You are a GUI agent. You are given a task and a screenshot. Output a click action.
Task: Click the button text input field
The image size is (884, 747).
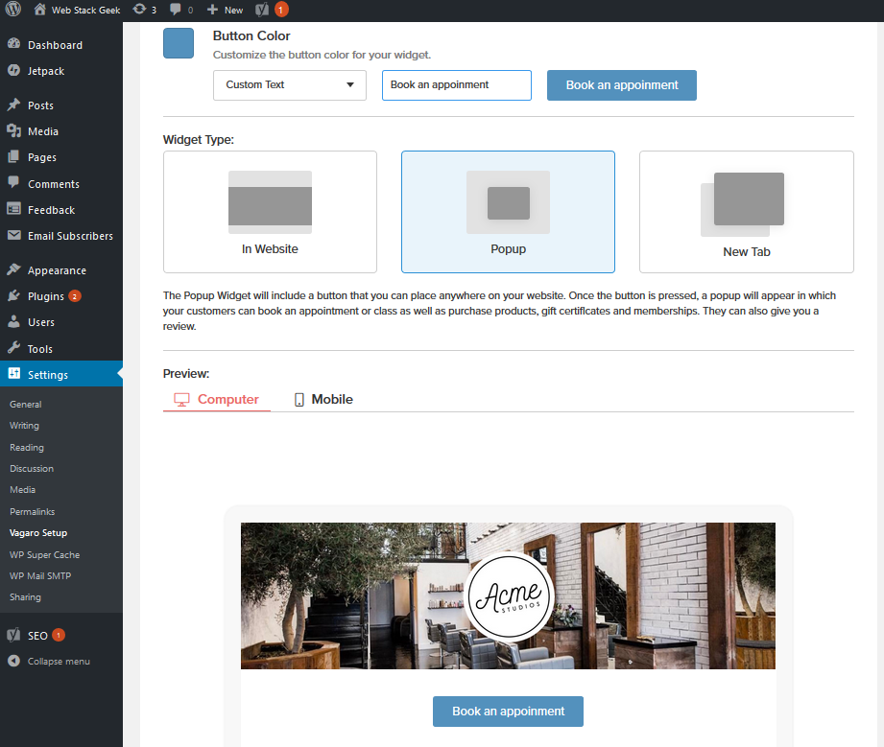point(457,85)
